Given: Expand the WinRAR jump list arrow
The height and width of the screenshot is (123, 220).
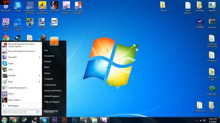Looking at the screenshot, I should 40,76.
